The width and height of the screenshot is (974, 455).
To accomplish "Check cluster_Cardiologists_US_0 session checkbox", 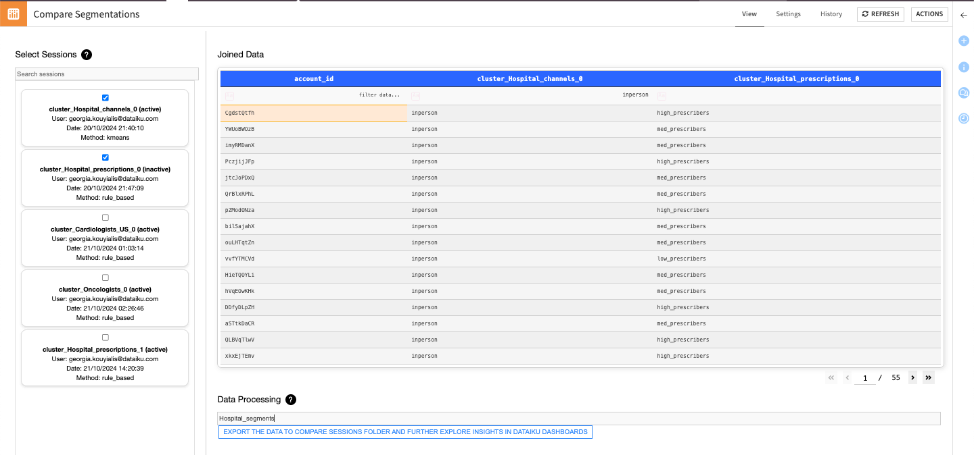I will tap(105, 217).
